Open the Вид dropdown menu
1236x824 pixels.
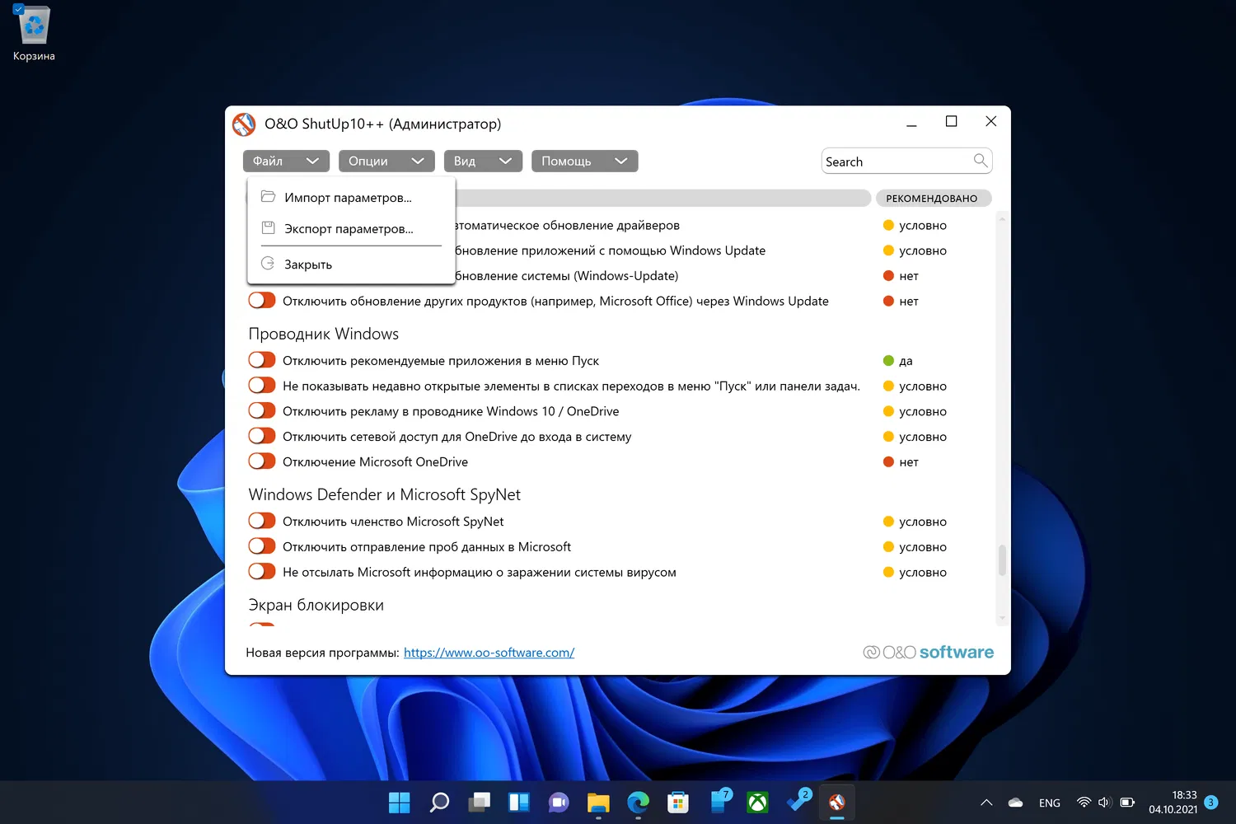(x=483, y=162)
